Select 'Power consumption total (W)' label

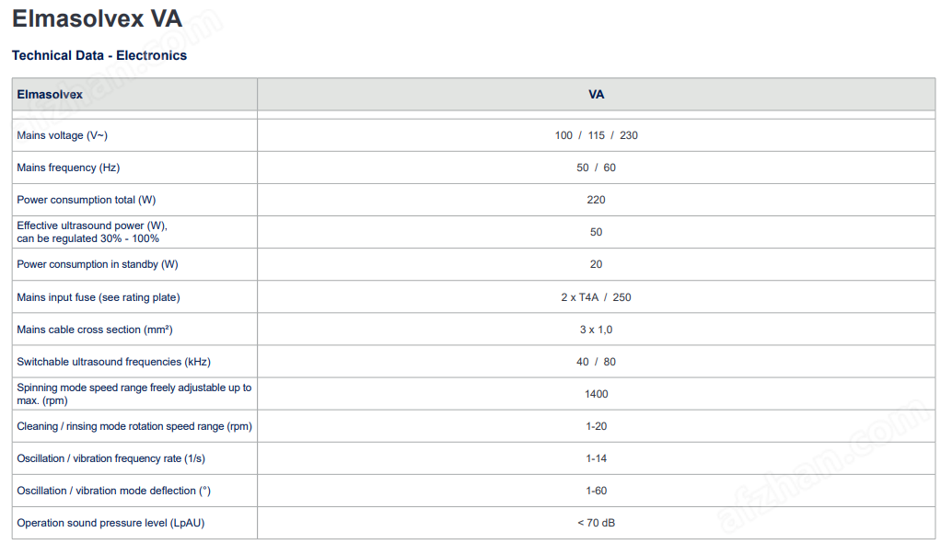[87, 201]
